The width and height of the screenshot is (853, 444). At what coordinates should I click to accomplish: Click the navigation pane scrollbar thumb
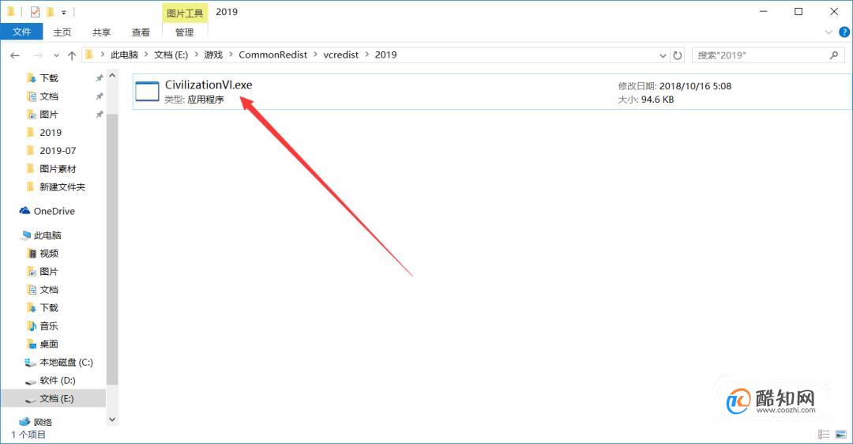point(112,249)
